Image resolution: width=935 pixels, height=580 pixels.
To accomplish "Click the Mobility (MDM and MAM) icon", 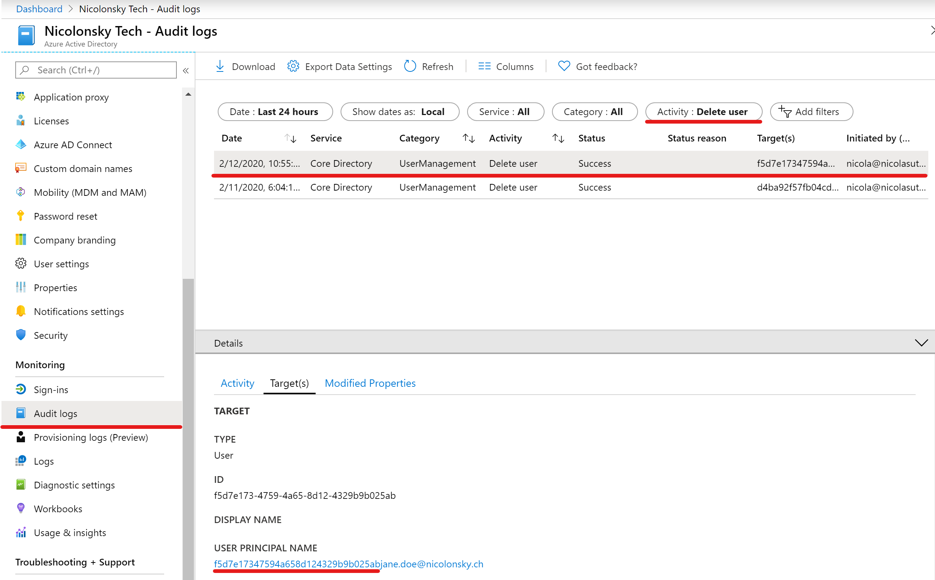I will 21,192.
